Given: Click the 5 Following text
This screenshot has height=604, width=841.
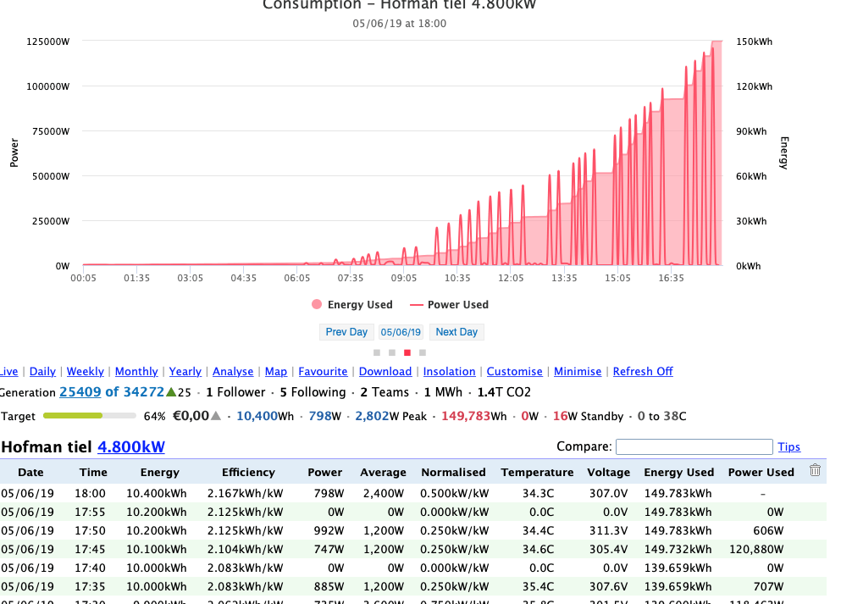Looking at the screenshot, I should [313, 392].
